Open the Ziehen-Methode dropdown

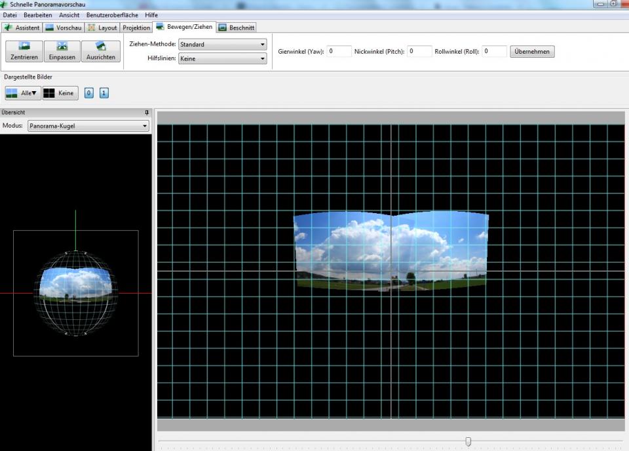click(223, 45)
